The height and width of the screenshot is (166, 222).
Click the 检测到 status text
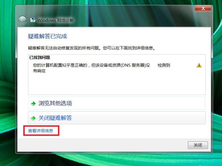[x=164, y=65]
